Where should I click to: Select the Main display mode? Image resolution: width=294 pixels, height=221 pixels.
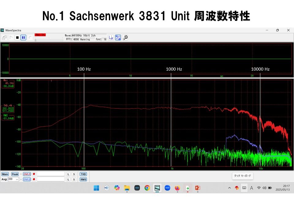point(5,174)
